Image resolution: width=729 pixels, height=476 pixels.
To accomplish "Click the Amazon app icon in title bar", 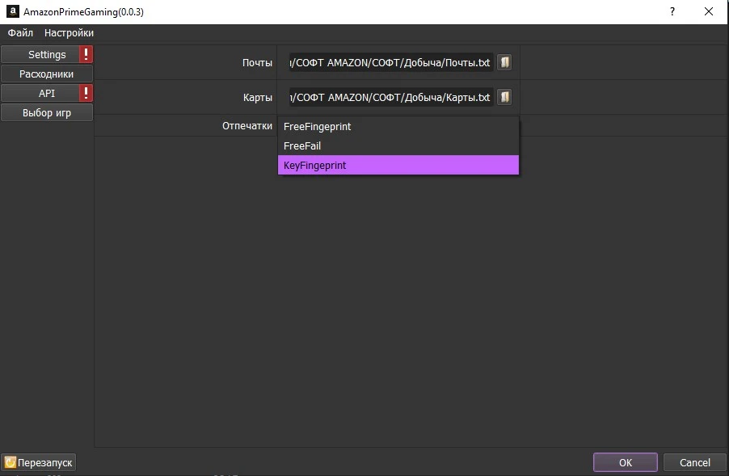I will point(13,11).
